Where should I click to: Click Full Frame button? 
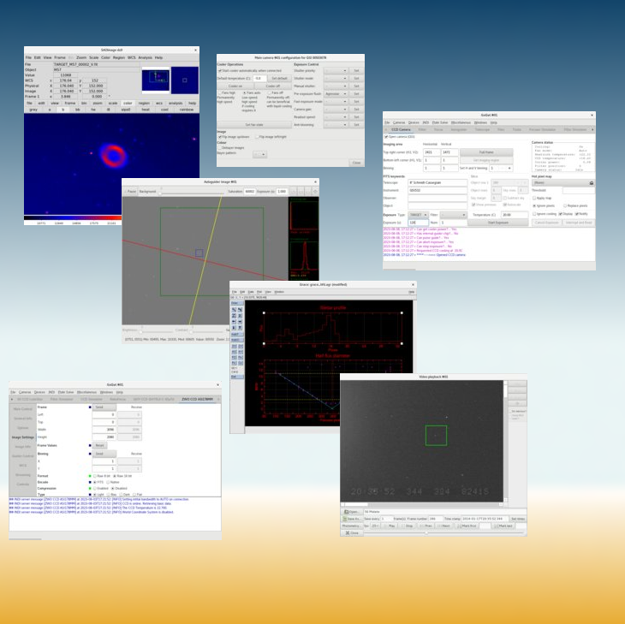(x=486, y=152)
